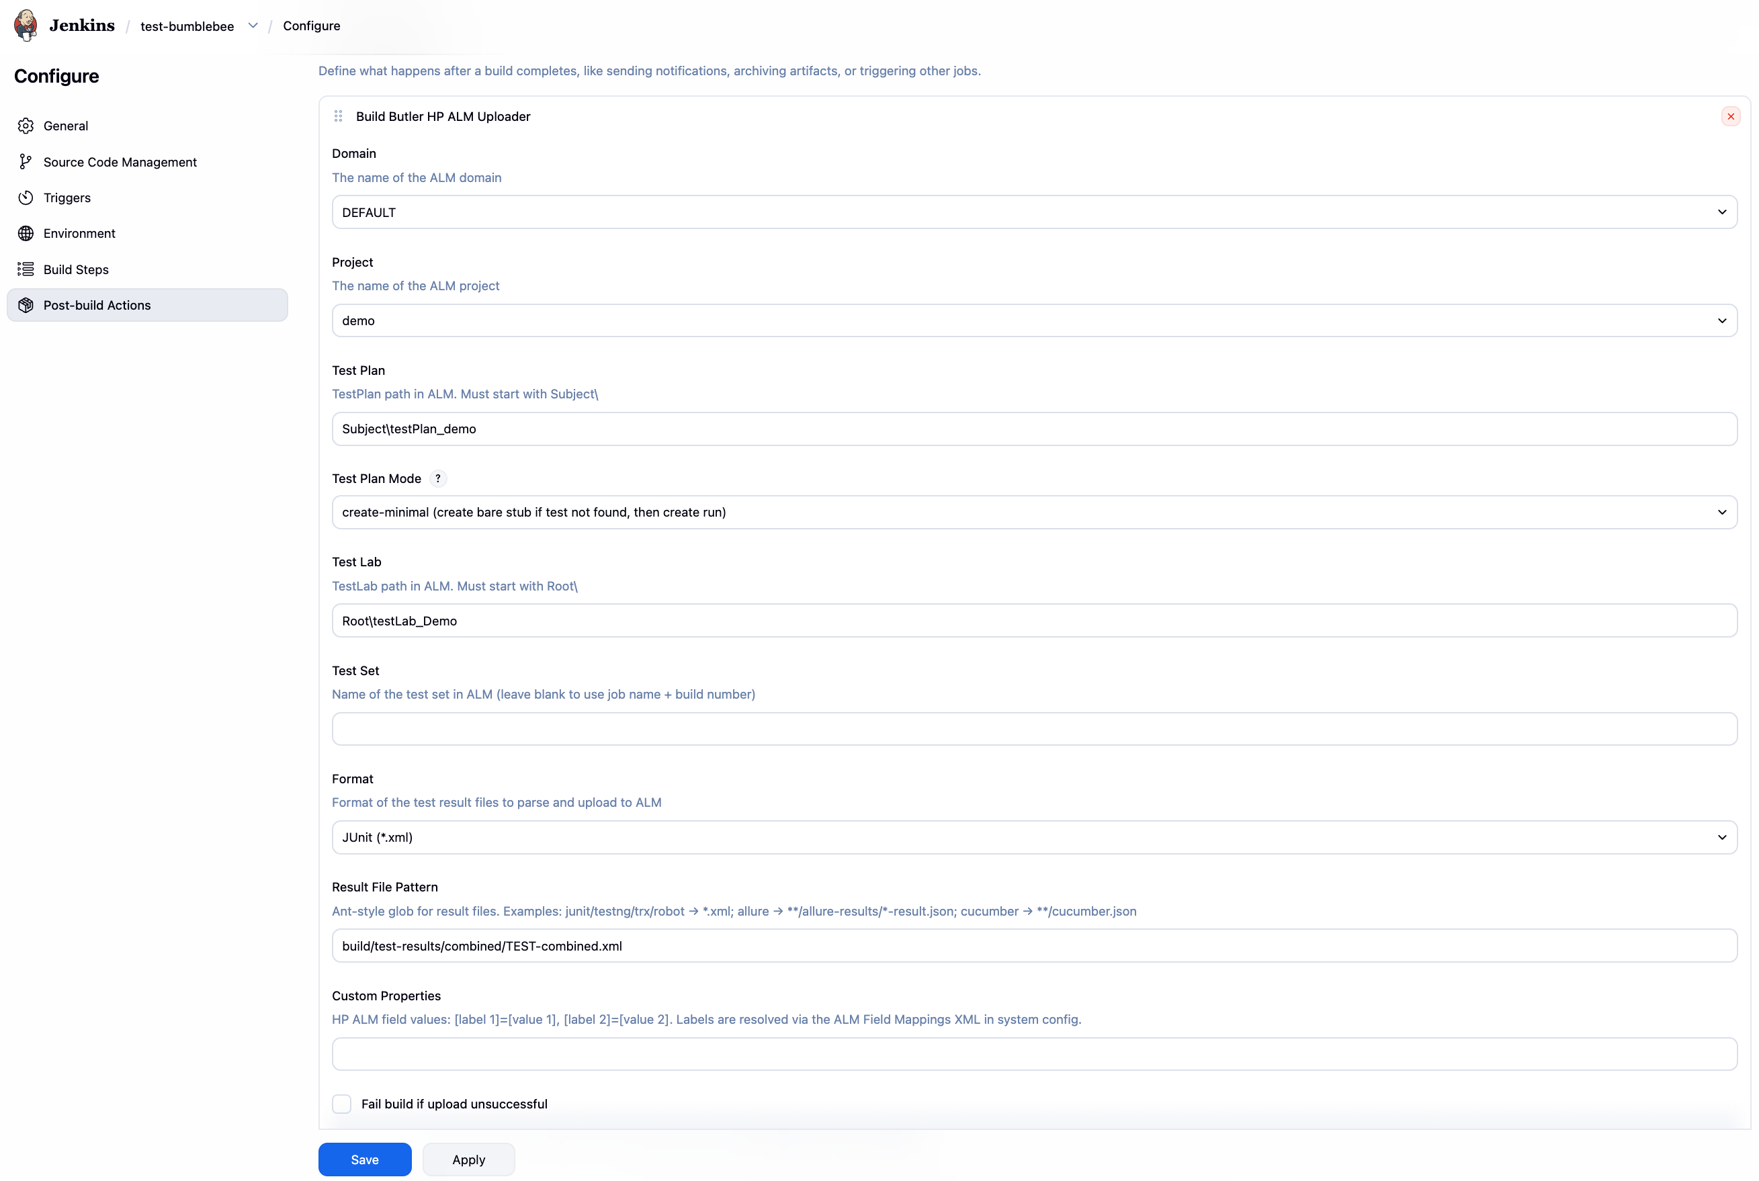Click the drag handle beside Build Butler uploader
Image resolution: width=1759 pixels, height=1181 pixels.
[x=338, y=116]
